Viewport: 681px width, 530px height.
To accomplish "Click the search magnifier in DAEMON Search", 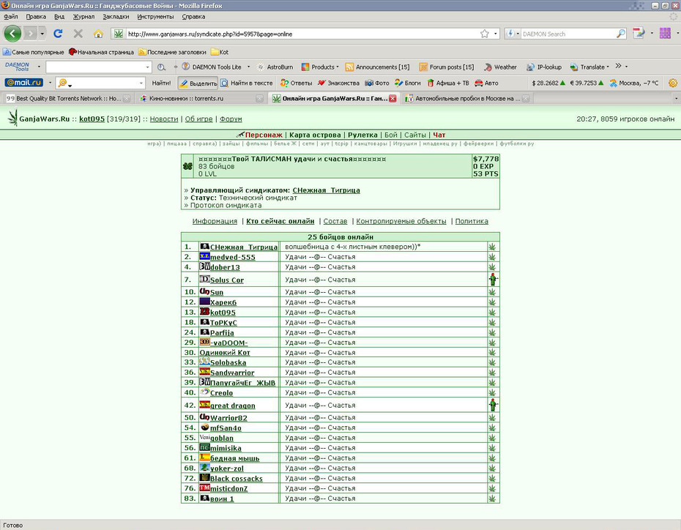I will pos(621,34).
